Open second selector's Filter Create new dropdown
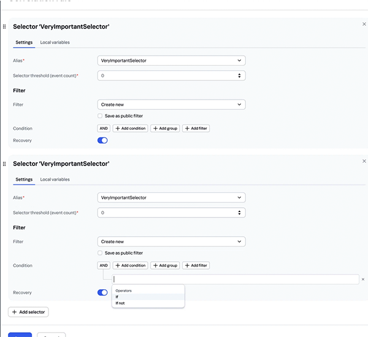This screenshot has width=368, height=337. pos(171,241)
